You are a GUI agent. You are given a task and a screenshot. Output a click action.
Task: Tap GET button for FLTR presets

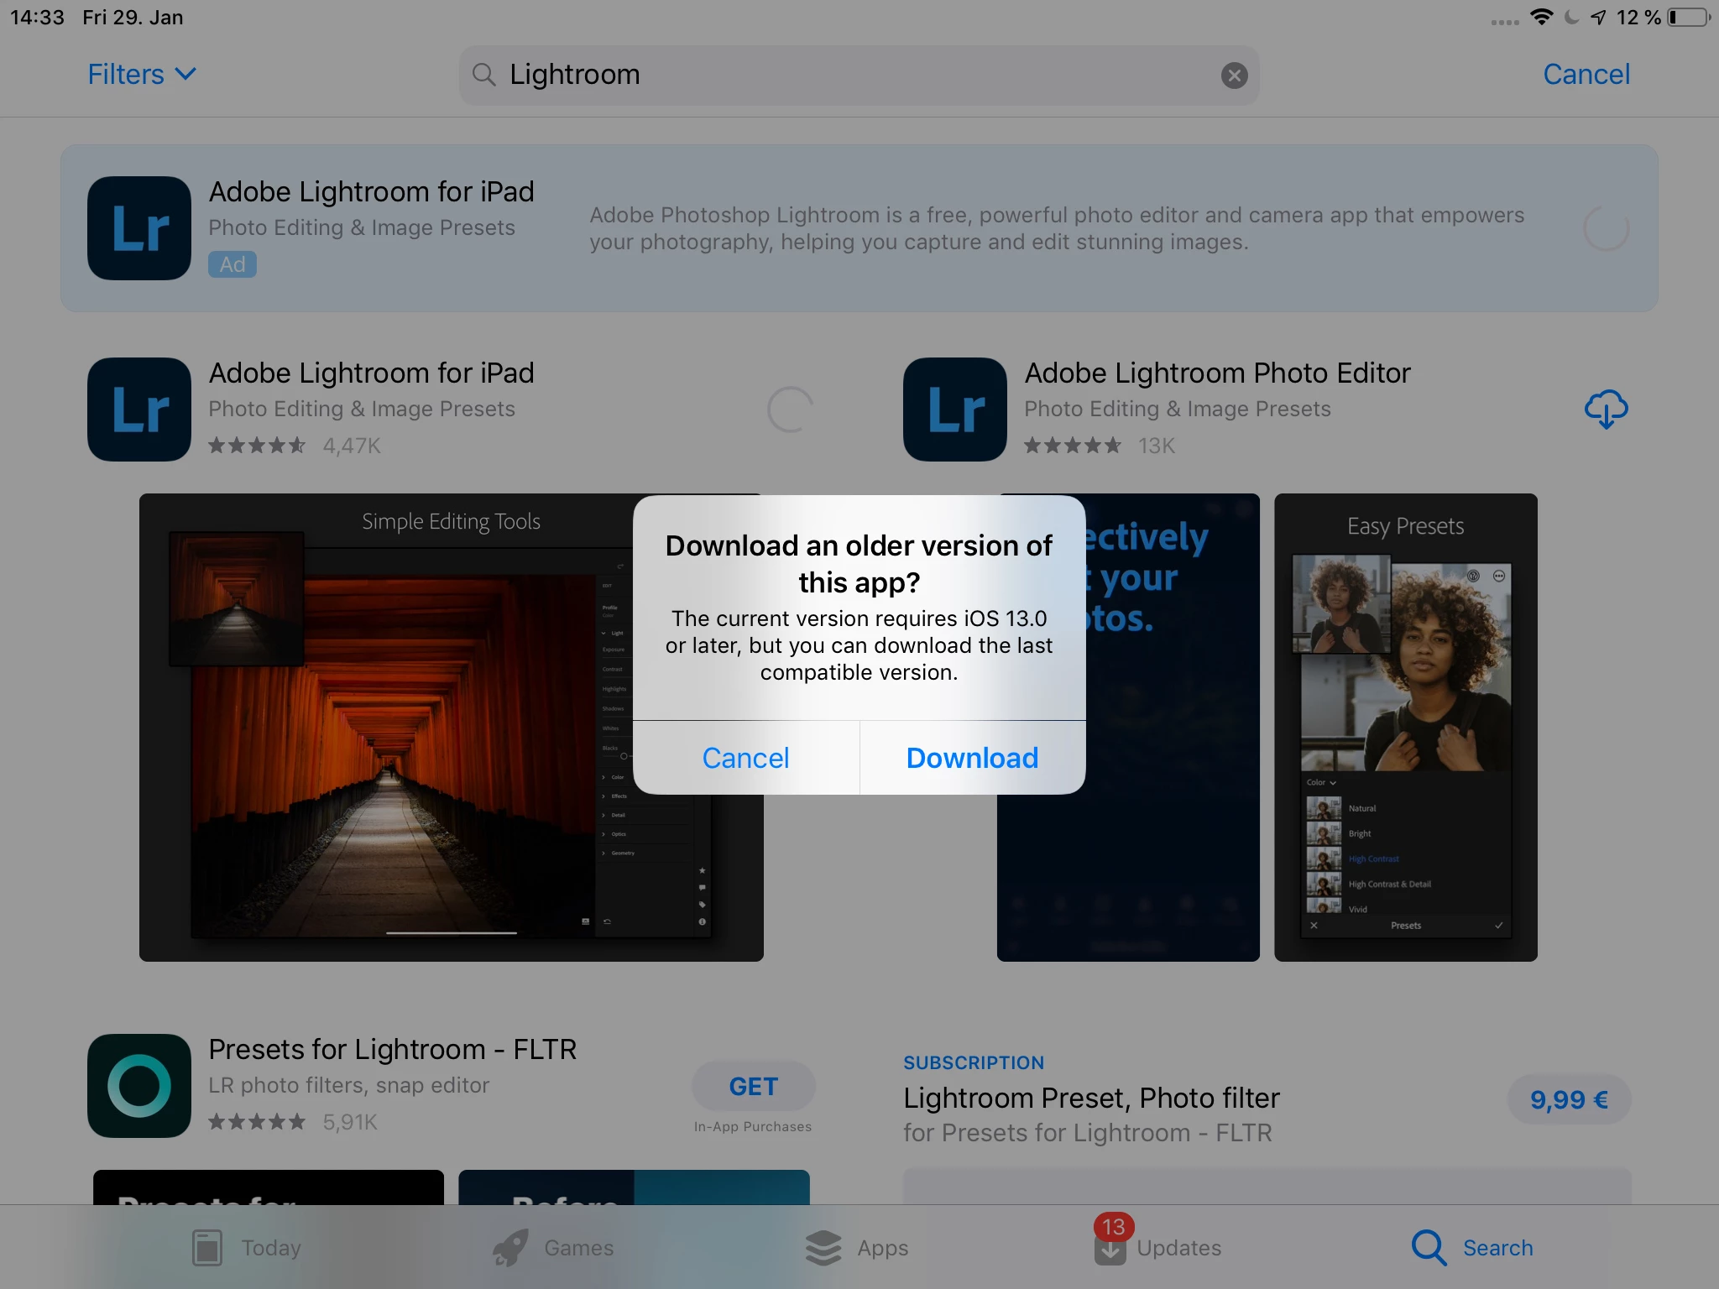pos(753,1086)
